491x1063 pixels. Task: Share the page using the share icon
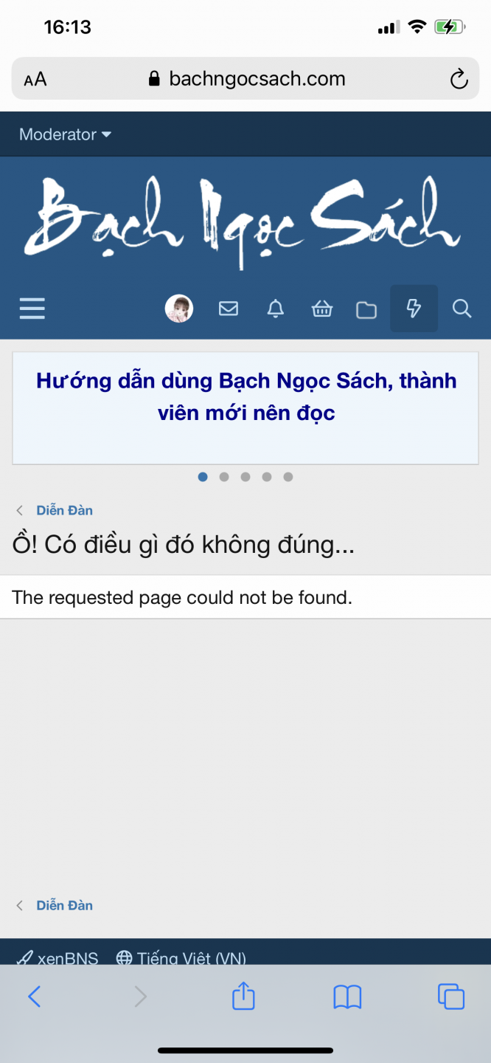pyautogui.click(x=243, y=996)
